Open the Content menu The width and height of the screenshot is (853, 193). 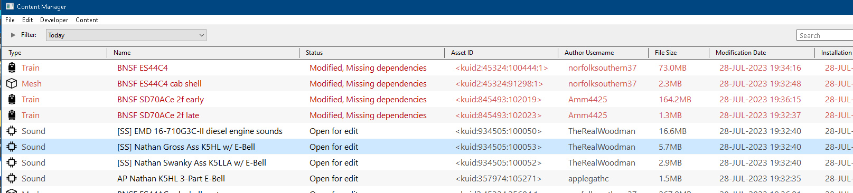pos(87,20)
